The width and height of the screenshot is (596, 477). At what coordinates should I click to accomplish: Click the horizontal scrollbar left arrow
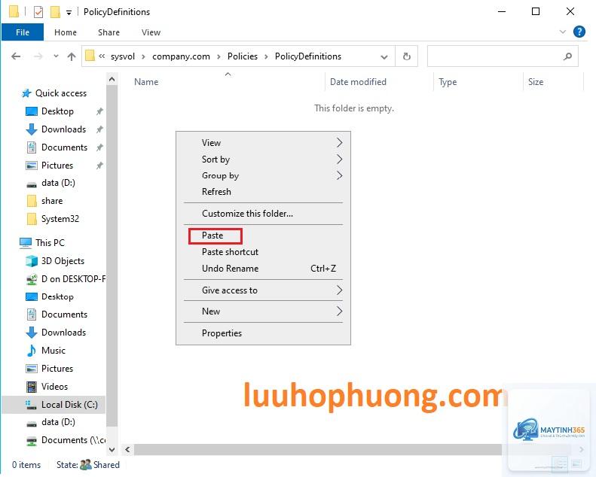point(127,450)
